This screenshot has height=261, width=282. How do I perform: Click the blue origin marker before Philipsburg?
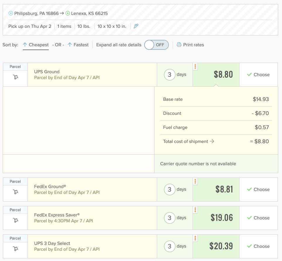11,13
